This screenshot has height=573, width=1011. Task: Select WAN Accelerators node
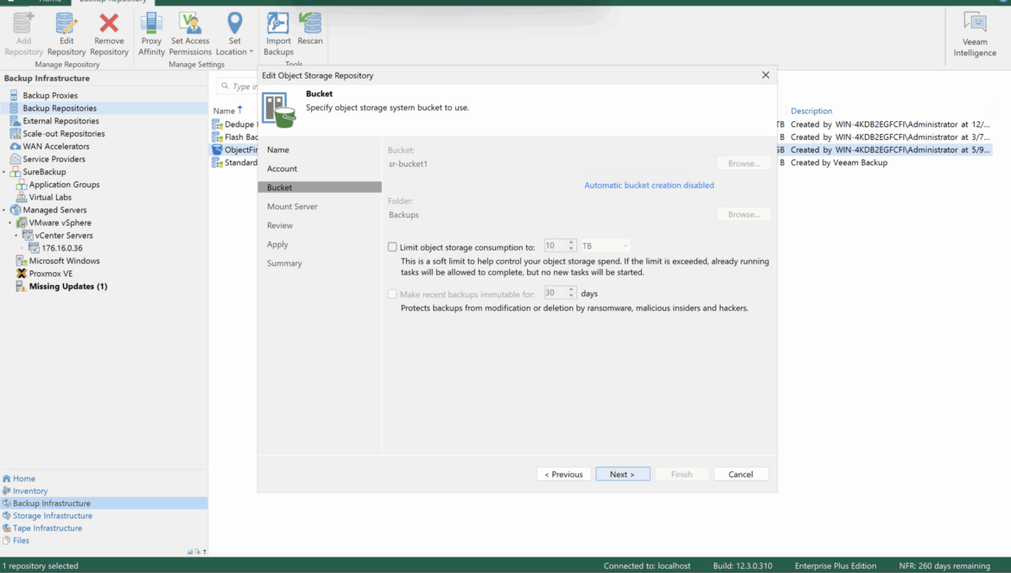55,146
